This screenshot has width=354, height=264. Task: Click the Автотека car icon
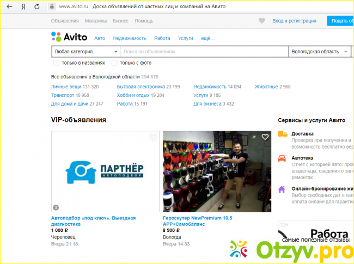(x=282, y=159)
